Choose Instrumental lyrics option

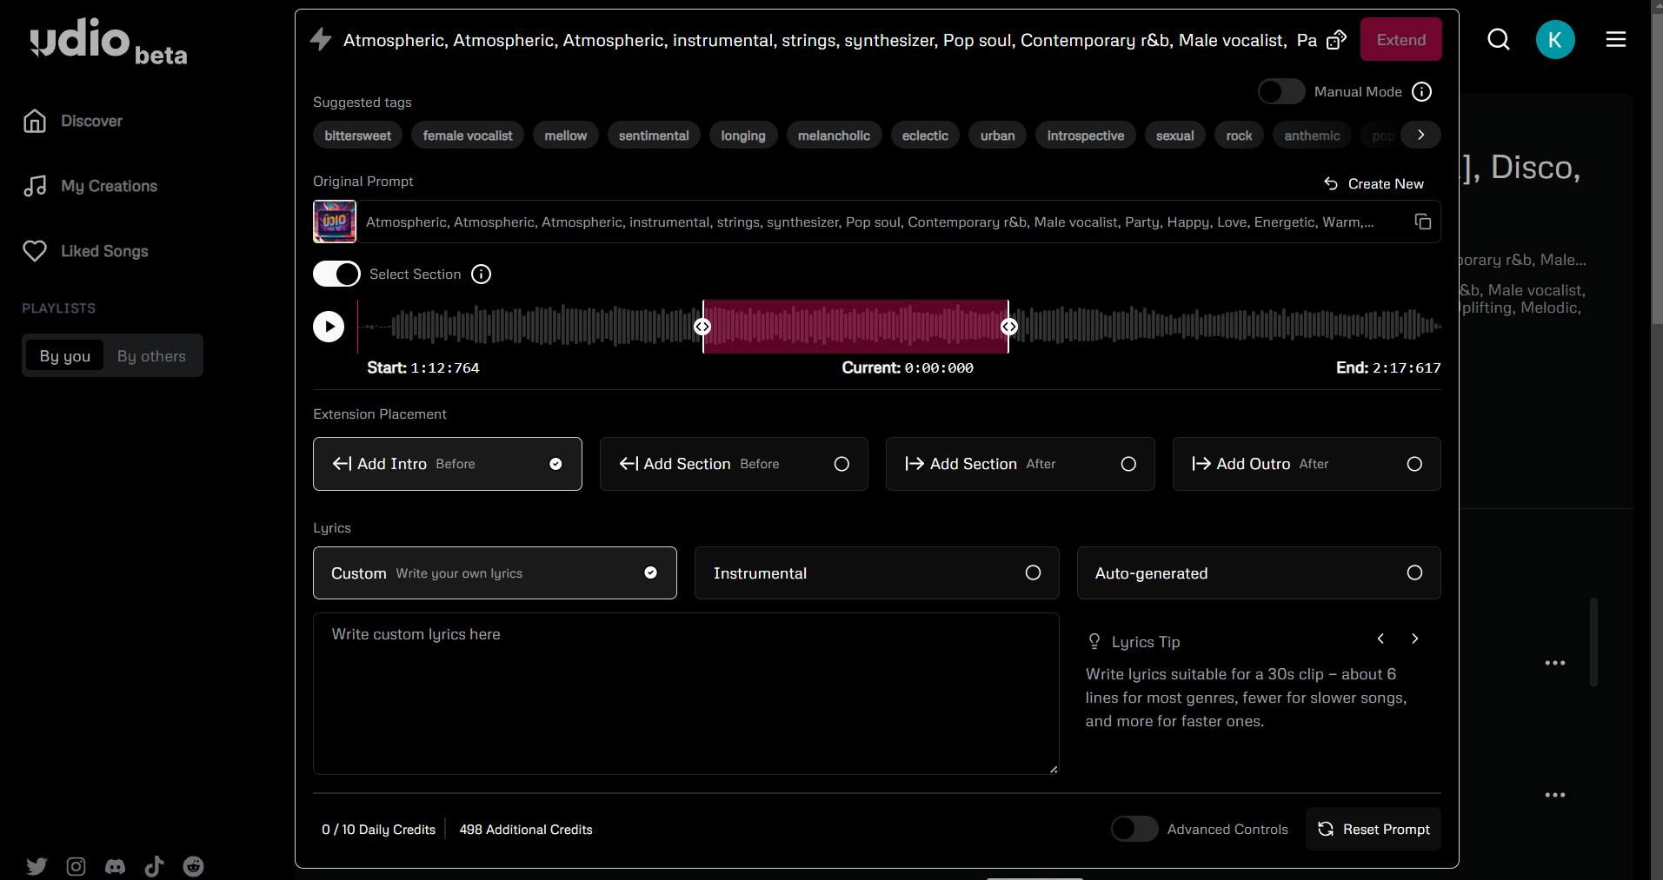tap(877, 572)
